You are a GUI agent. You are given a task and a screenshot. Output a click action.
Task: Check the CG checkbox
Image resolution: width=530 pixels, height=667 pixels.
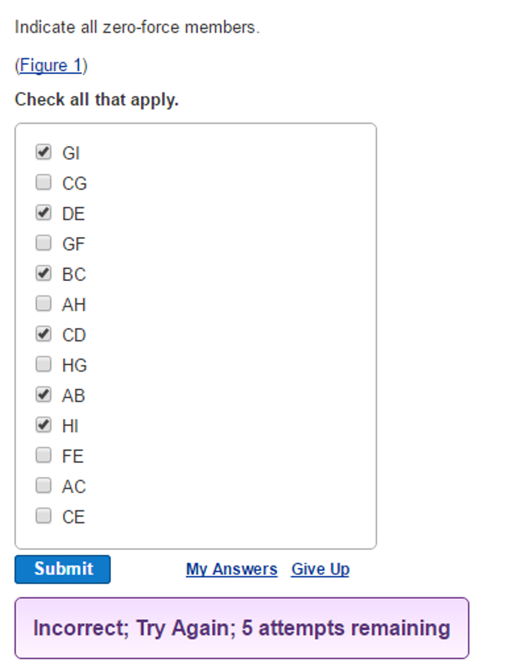[43, 182]
